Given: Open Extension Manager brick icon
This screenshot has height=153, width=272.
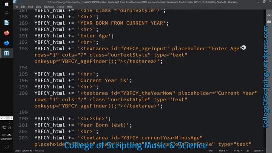Looking at the screenshot, I should [269, 22].
